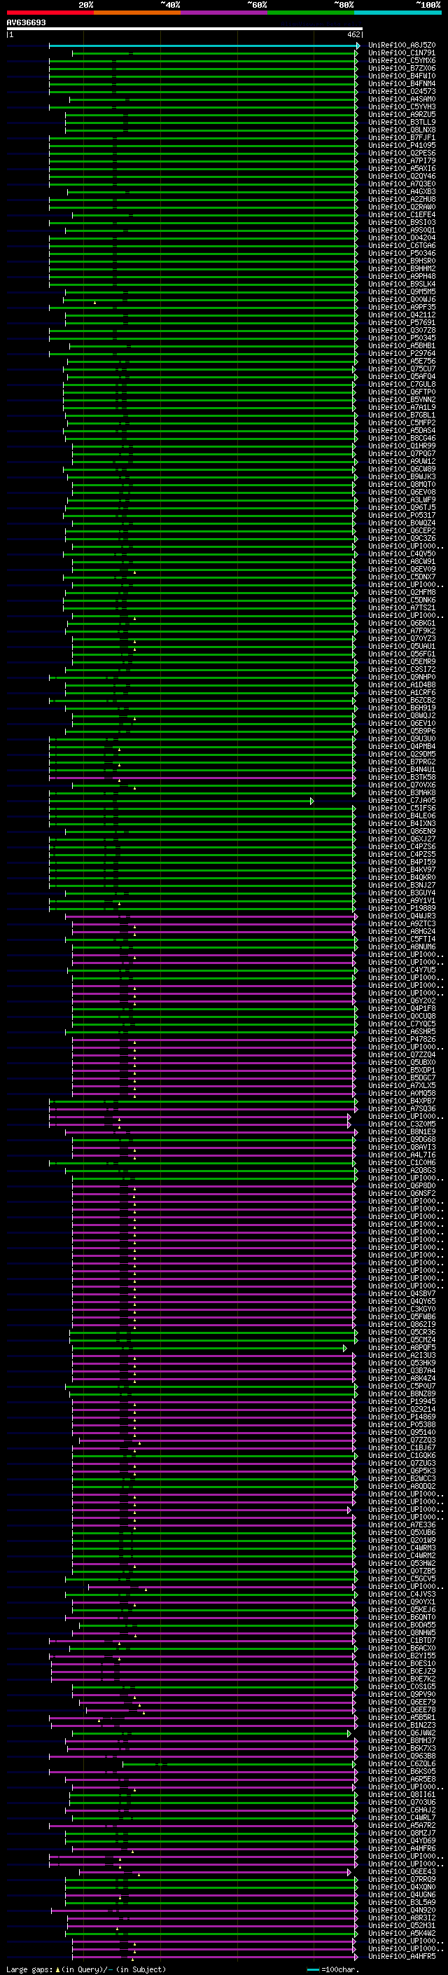Select hit label UniRef100_A9UW12
The width and height of the screenshot is (448, 1975).
coord(402,462)
